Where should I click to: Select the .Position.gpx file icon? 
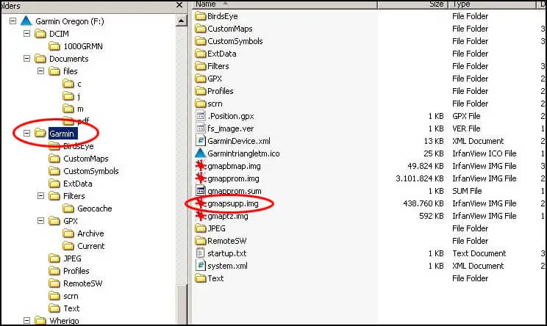tap(200, 116)
